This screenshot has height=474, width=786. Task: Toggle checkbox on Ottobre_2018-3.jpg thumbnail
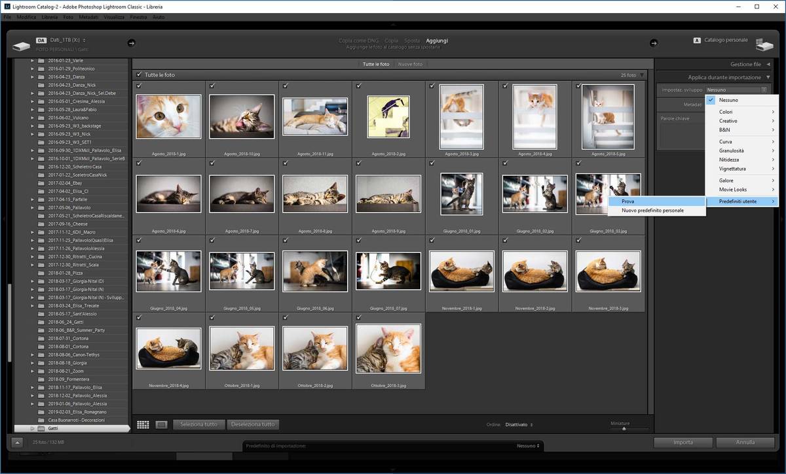[x=359, y=317]
